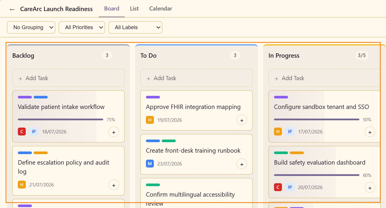Click 50% progress bar on Configure sandbox tenant
386x208 pixels.
click(x=317, y=119)
